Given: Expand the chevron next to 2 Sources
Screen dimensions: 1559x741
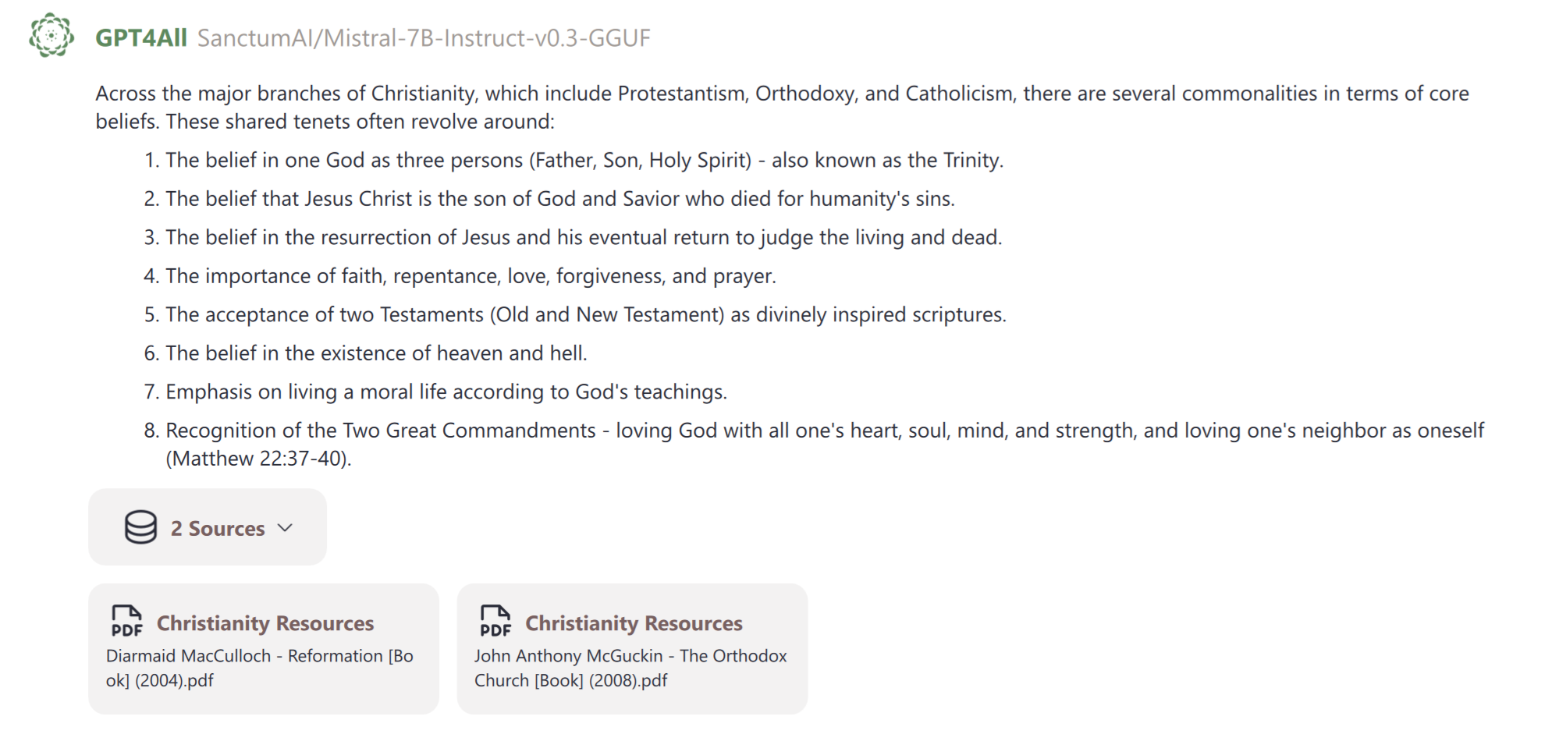Looking at the screenshot, I should pos(286,528).
